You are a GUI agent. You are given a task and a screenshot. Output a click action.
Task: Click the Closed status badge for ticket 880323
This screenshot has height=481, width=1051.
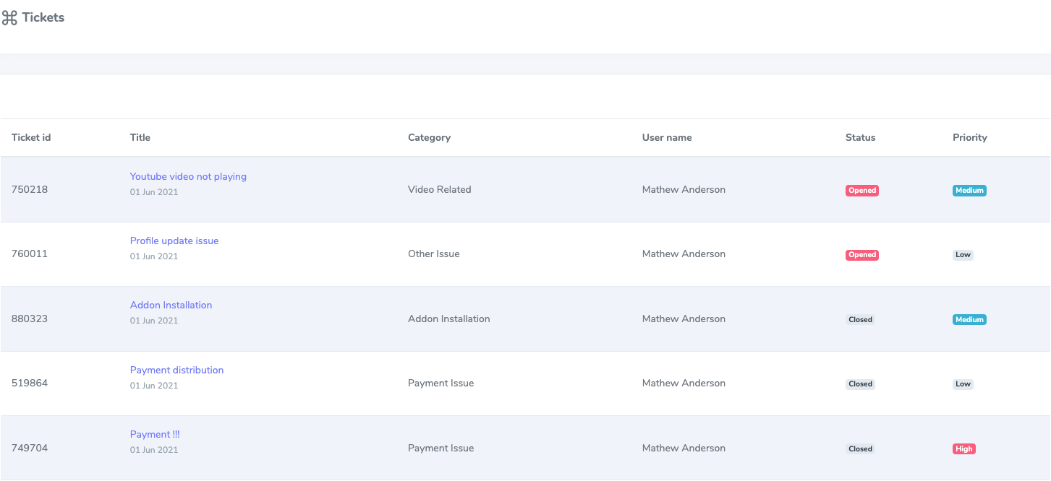860,319
